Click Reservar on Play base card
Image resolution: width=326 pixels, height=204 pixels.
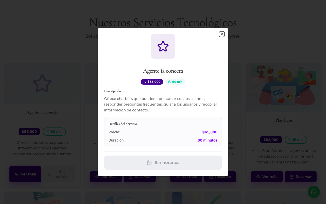(301, 177)
